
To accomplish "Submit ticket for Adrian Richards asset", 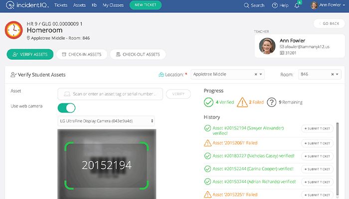I will 317,182.
